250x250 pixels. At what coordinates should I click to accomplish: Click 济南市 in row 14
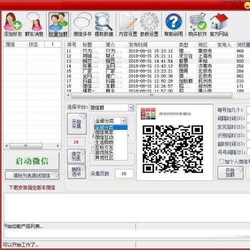point(205,66)
